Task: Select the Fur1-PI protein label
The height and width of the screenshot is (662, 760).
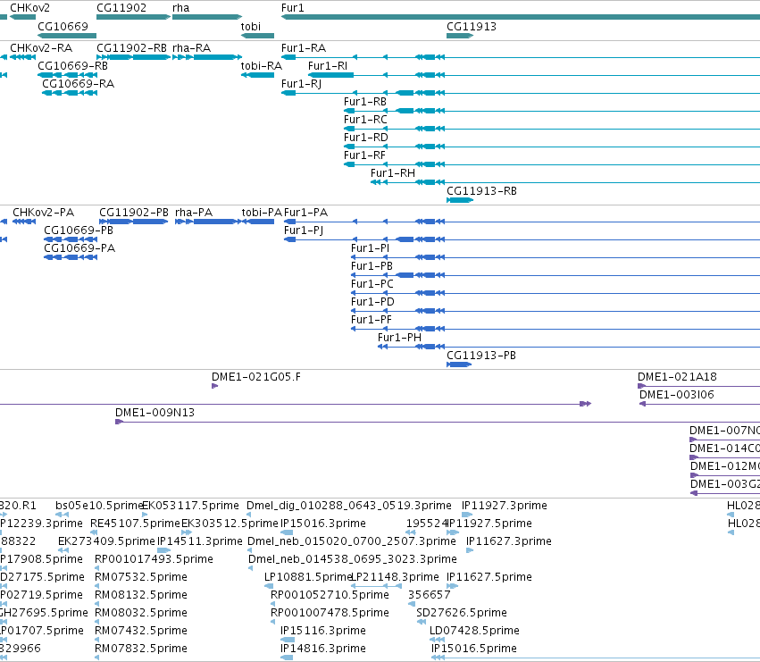Action: [370, 247]
